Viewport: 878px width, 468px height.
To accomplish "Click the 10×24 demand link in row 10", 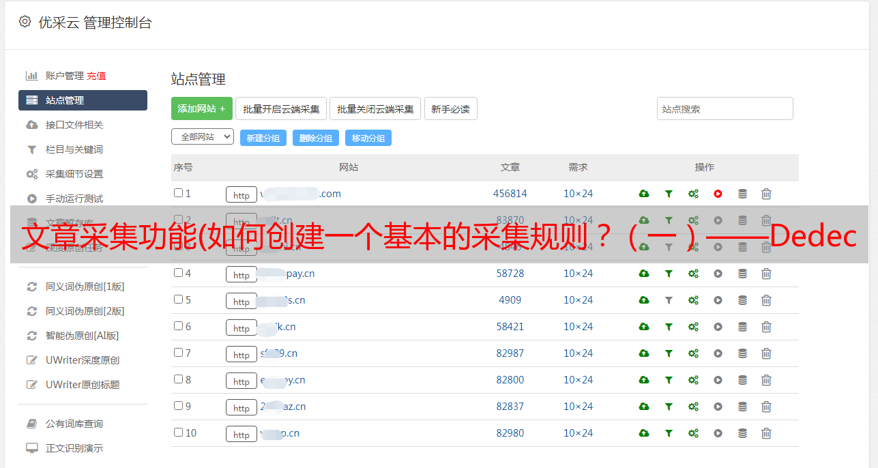I will point(579,433).
